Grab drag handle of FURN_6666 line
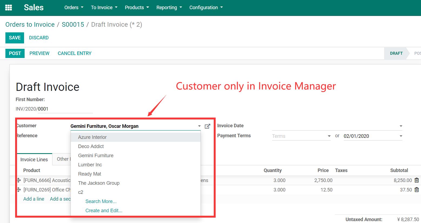421x223 pixels. coord(19,180)
